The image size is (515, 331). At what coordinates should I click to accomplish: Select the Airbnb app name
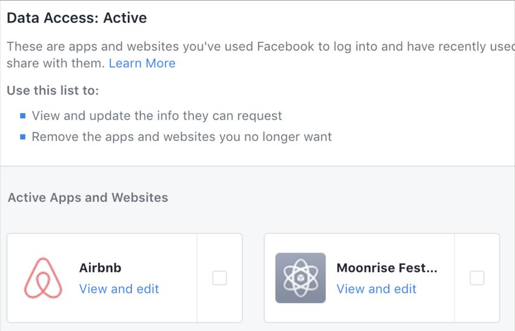point(100,268)
